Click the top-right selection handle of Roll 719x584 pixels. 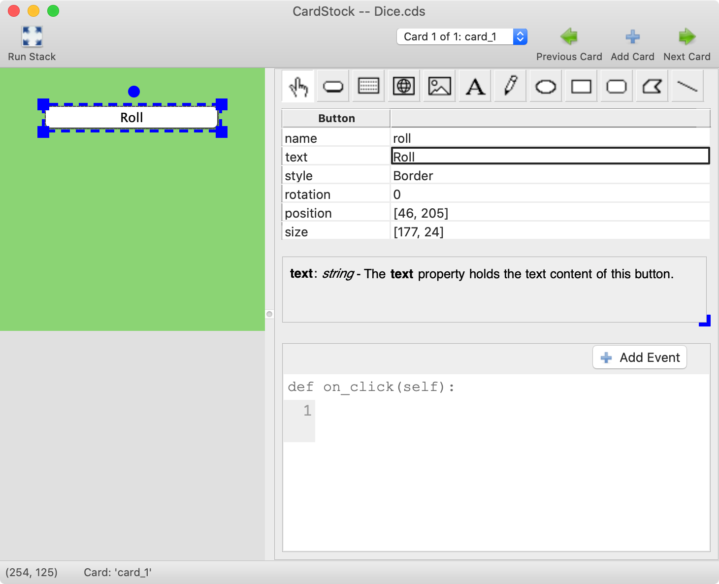[222, 104]
